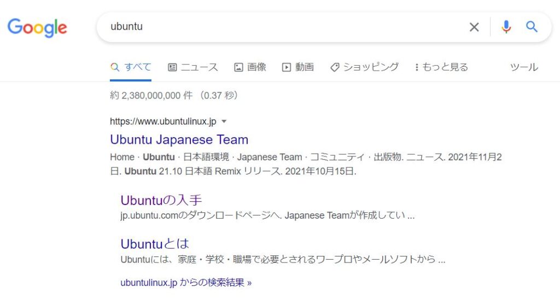Click the result count text 約 2,380,000,000 件
The image size is (560, 298).
tap(151, 95)
